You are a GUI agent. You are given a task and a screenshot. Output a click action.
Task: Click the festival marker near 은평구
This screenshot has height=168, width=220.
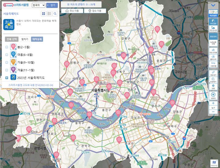point(66,63)
